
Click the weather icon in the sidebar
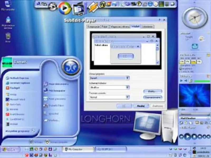201,39
